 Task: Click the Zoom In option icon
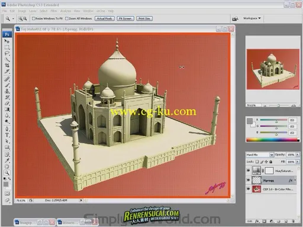(x=21, y=18)
